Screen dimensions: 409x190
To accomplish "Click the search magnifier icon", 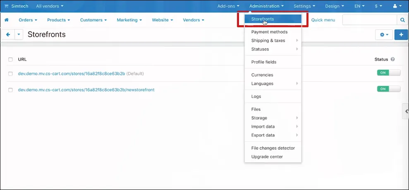I will click(402, 20).
